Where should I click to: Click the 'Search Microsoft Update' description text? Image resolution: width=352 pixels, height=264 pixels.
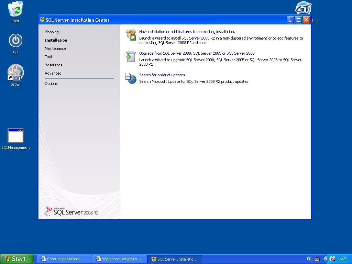(194, 81)
